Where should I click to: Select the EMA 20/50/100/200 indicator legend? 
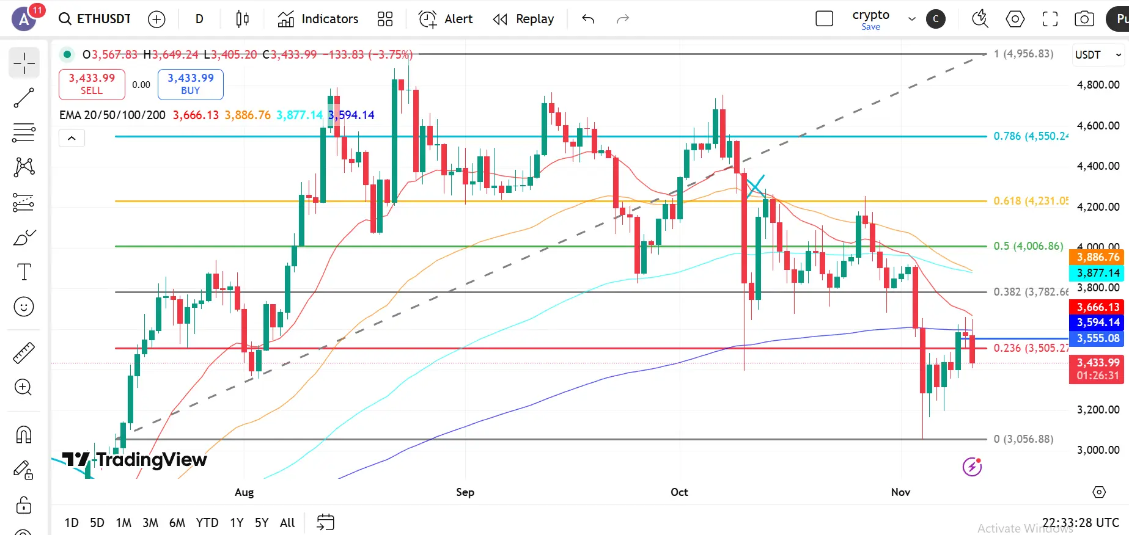point(112,115)
